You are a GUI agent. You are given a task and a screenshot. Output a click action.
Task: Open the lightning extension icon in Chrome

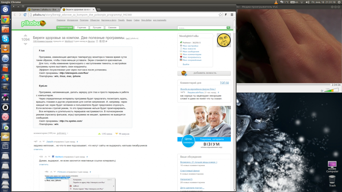pos(226,15)
